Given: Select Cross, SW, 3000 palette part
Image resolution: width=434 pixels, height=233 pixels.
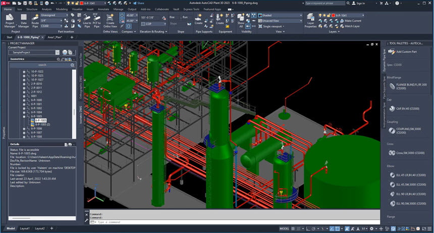Looking at the screenshot, I should (x=407, y=153).
